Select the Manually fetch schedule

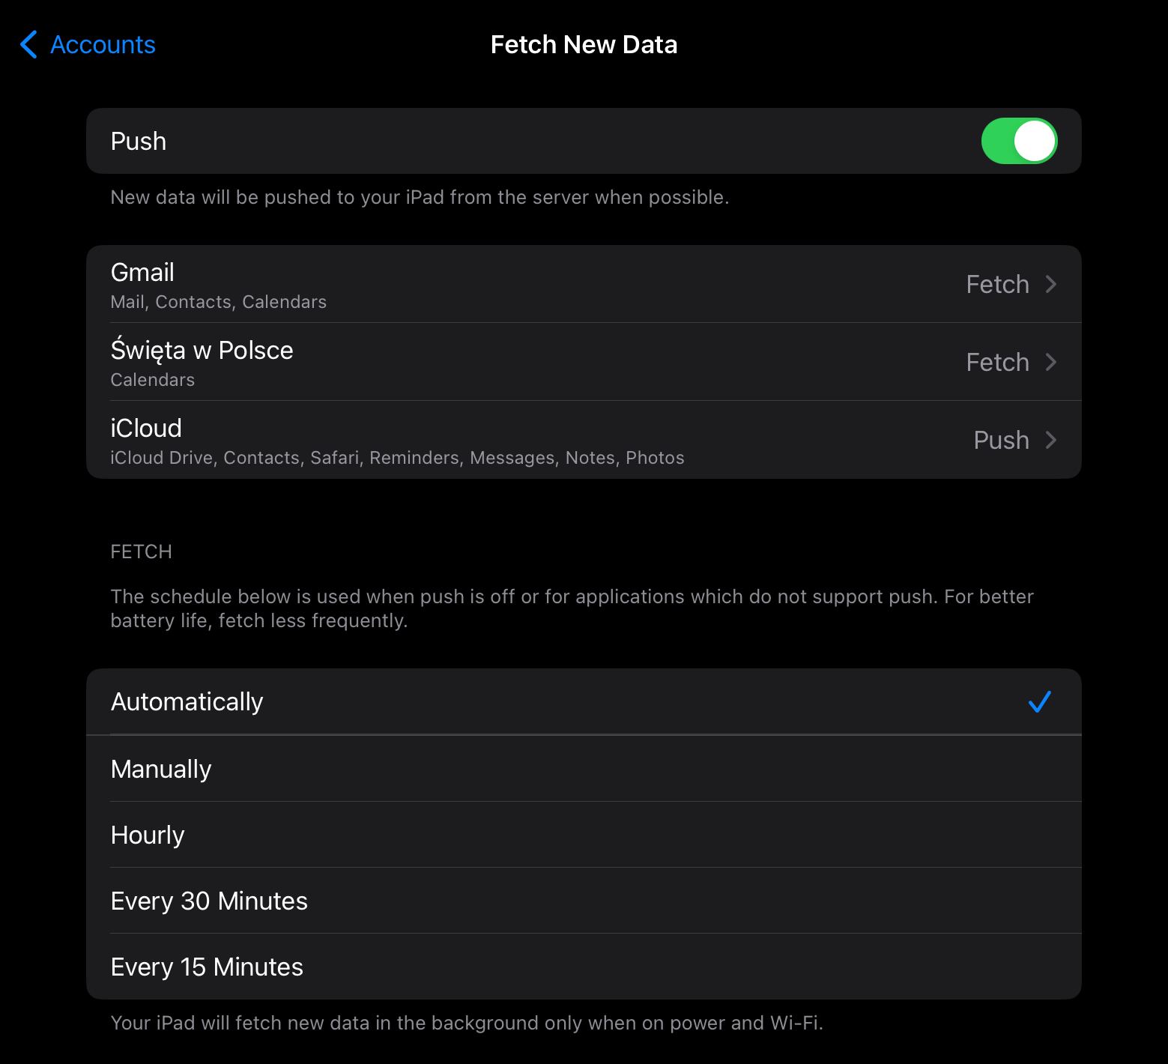point(584,769)
